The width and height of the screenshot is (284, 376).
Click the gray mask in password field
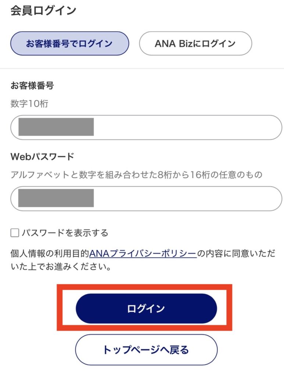coord(56,198)
